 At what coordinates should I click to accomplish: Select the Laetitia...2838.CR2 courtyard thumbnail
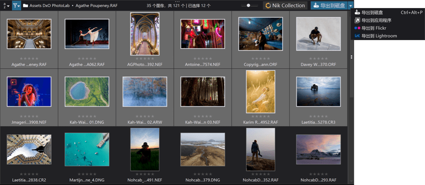29,150
